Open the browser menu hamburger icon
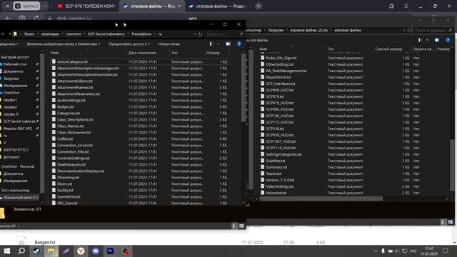Image resolution: width=457 pixels, height=257 pixels. pos(406,6)
